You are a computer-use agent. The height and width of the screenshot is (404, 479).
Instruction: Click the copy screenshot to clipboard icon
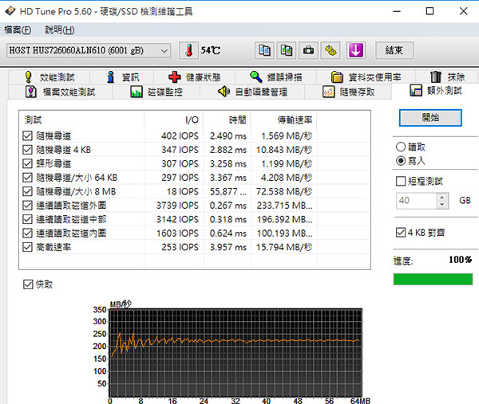point(286,50)
